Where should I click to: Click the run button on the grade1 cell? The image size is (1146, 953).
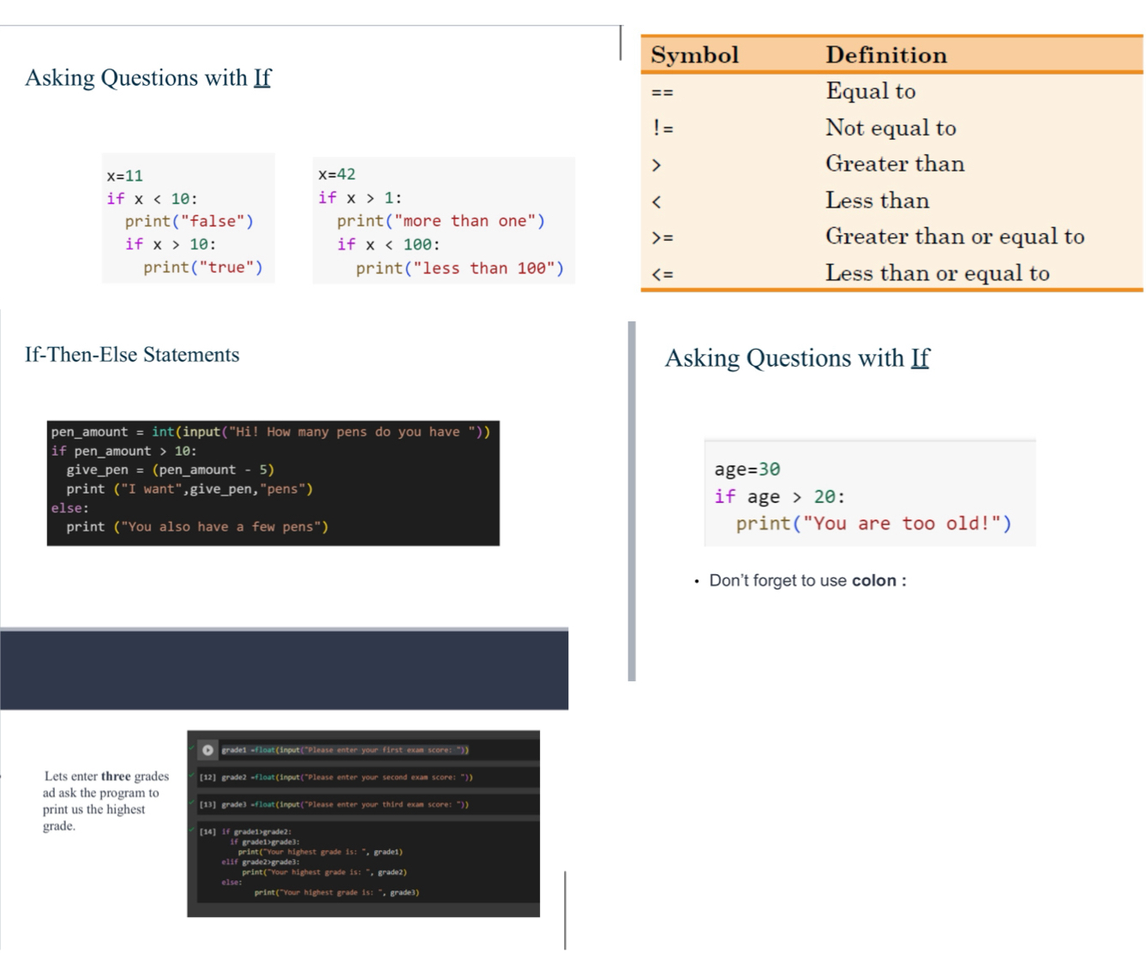point(208,750)
